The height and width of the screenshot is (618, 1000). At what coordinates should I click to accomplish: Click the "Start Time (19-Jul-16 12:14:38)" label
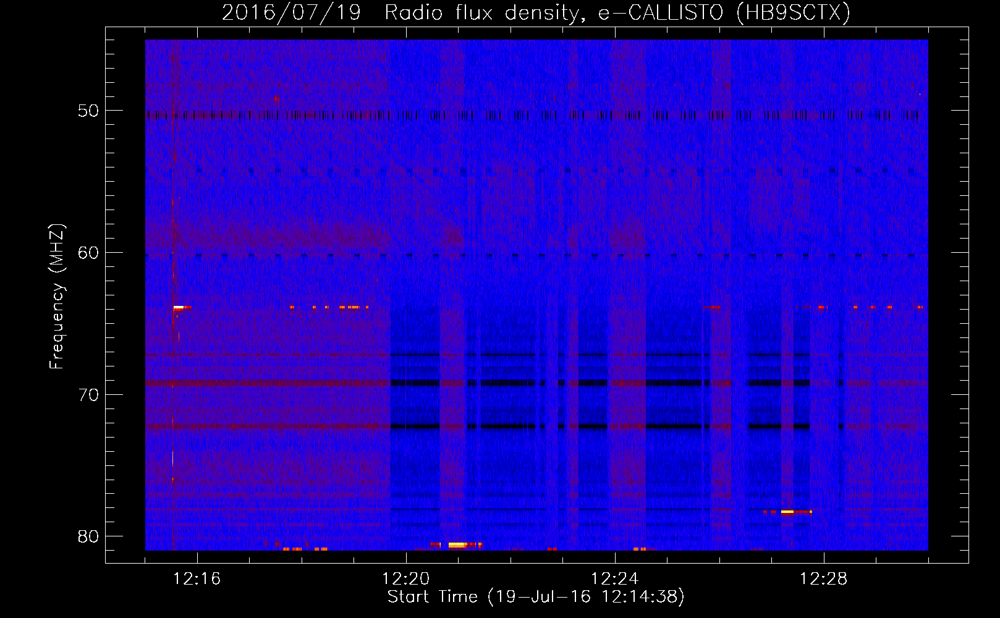pos(536,597)
